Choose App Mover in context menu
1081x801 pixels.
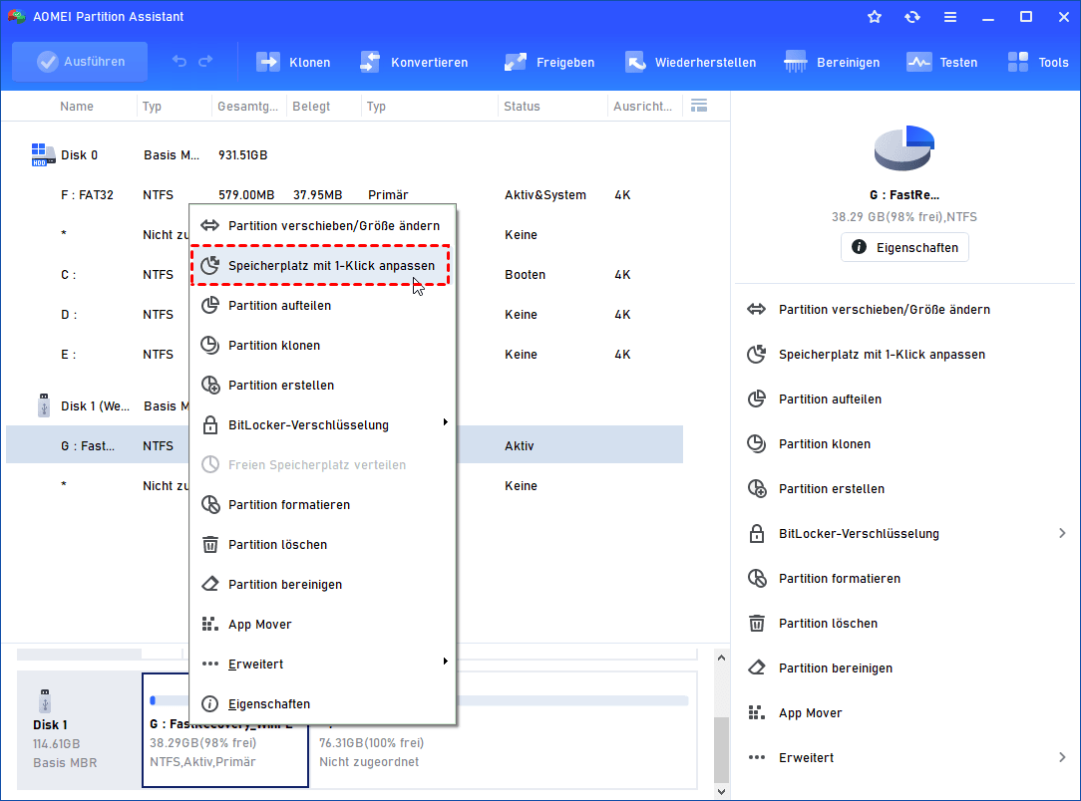[322, 625]
